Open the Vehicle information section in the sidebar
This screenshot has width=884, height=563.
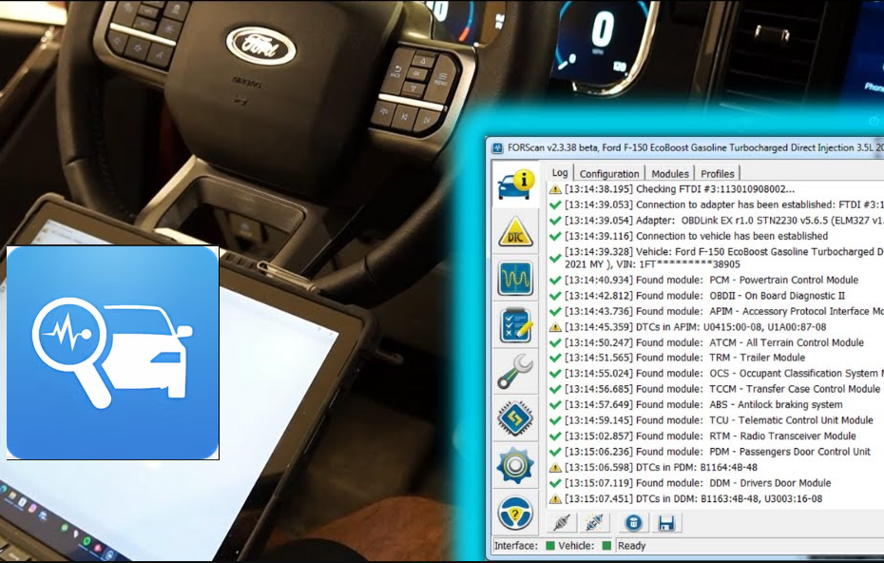pyautogui.click(x=515, y=185)
